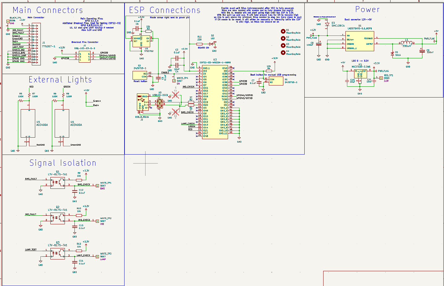The image size is (444, 286).
Task: Select the ESP32-S3-WROOM IC2 symbol body
Action: click(x=215, y=102)
